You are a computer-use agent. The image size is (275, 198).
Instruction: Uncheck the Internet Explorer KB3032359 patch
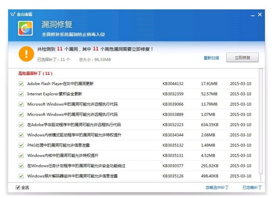(21, 94)
